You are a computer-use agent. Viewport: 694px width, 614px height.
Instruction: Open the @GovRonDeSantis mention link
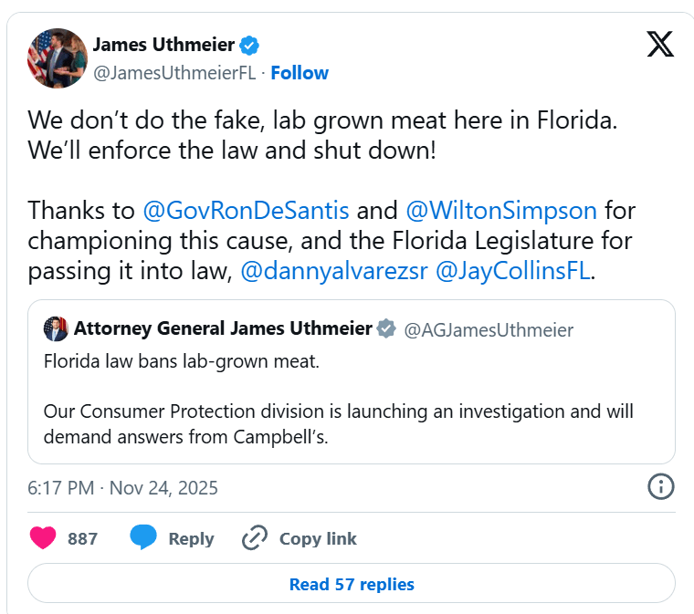tap(246, 211)
